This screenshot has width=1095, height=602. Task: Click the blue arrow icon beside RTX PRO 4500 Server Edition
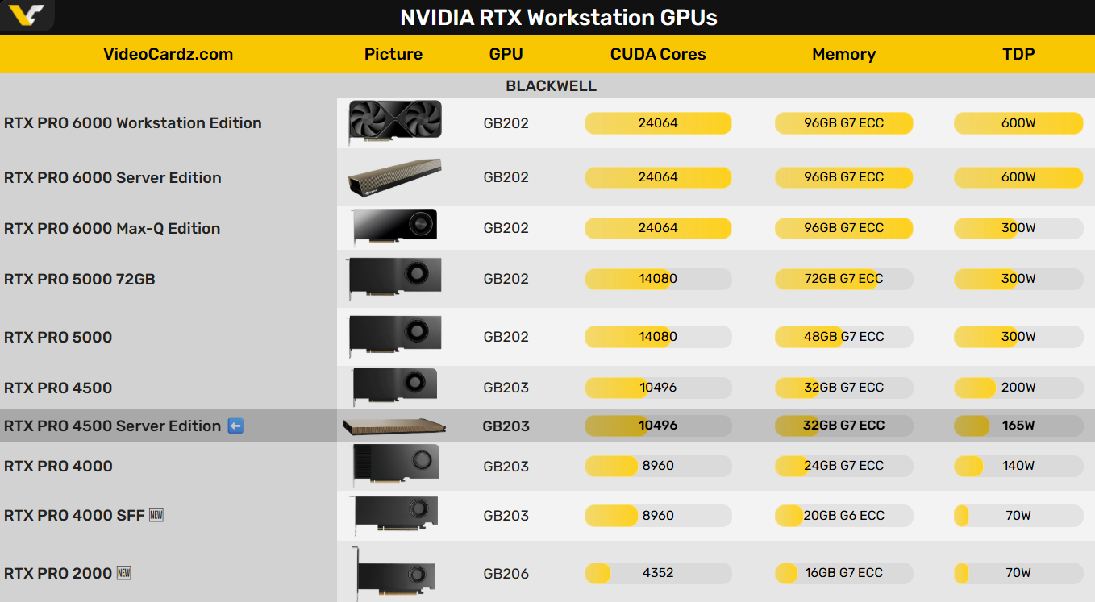click(x=235, y=426)
